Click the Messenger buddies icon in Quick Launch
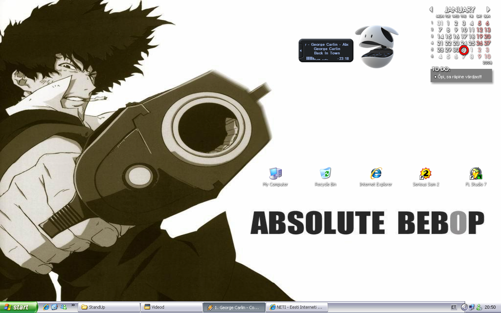 (64, 307)
